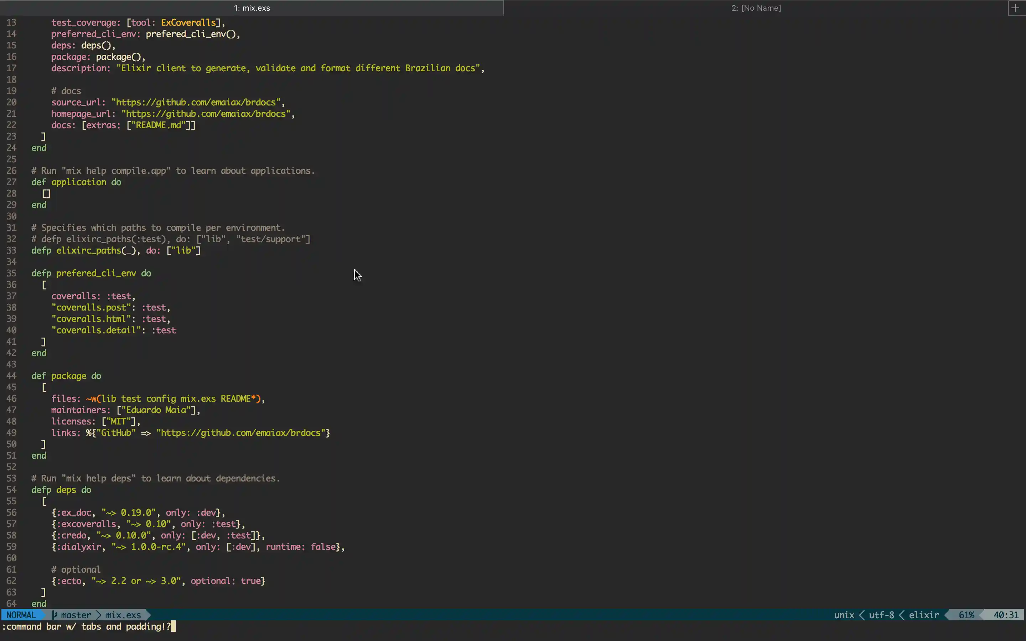Click the utf-8 encoding indicator
The height and width of the screenshot is (641, 1026).
pyautogui.click(x=881, y=614)
